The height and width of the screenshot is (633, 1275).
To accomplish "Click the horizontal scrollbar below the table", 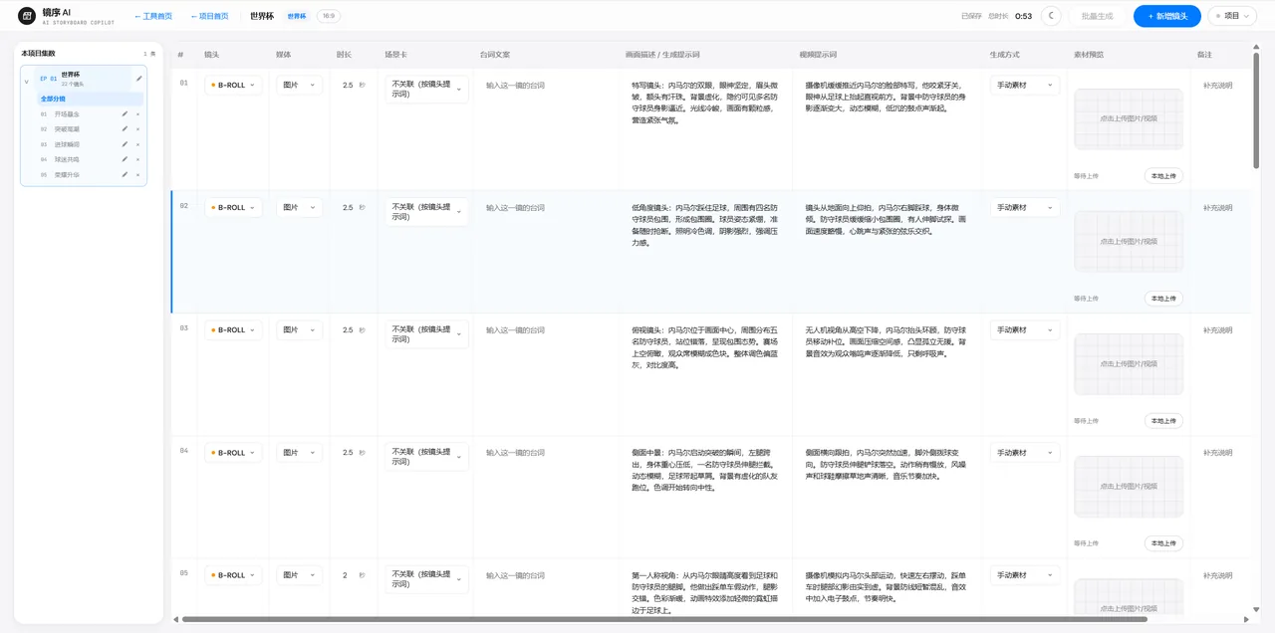I will 664,619.
